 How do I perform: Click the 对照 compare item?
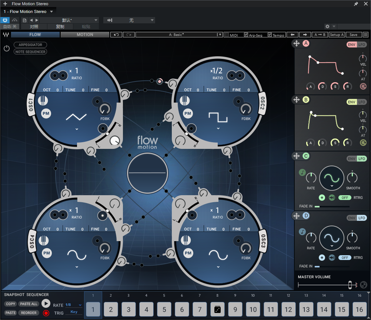tap(34, 27)
